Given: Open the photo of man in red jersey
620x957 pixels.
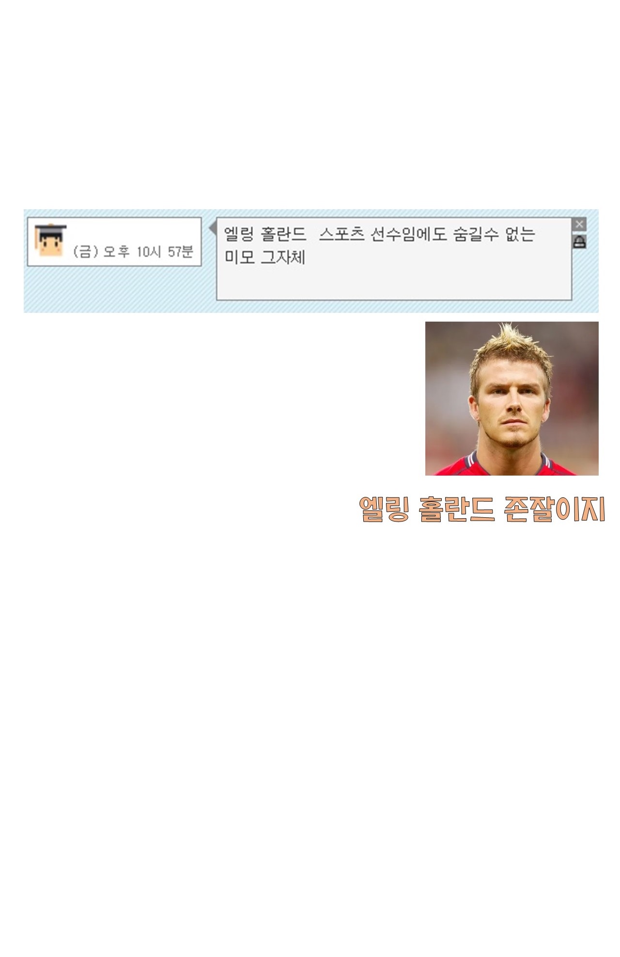Looking at the screenshot, I should coord(511,398).
